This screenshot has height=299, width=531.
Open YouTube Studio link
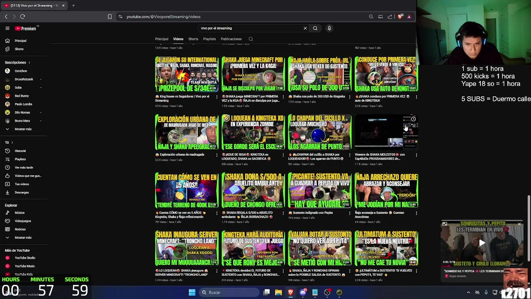click(x=25, y=258)
